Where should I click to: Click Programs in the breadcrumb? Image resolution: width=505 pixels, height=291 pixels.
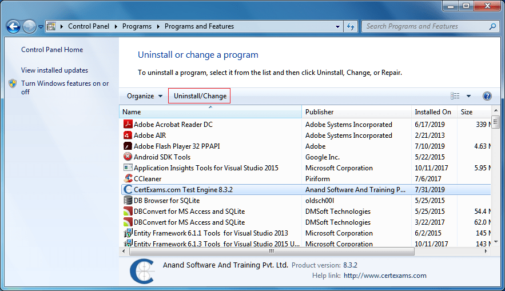(137, 26)
